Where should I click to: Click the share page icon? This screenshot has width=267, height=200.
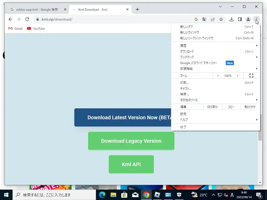point(213,19)
